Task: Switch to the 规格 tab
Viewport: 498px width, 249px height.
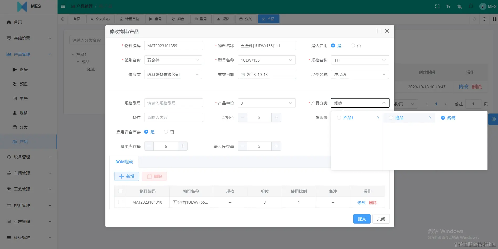Action: click(x=224, y=19)
